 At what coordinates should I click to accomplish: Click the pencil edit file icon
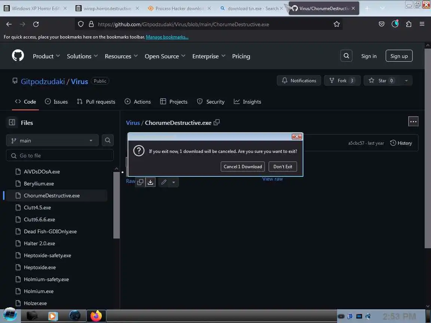point(164,182)
